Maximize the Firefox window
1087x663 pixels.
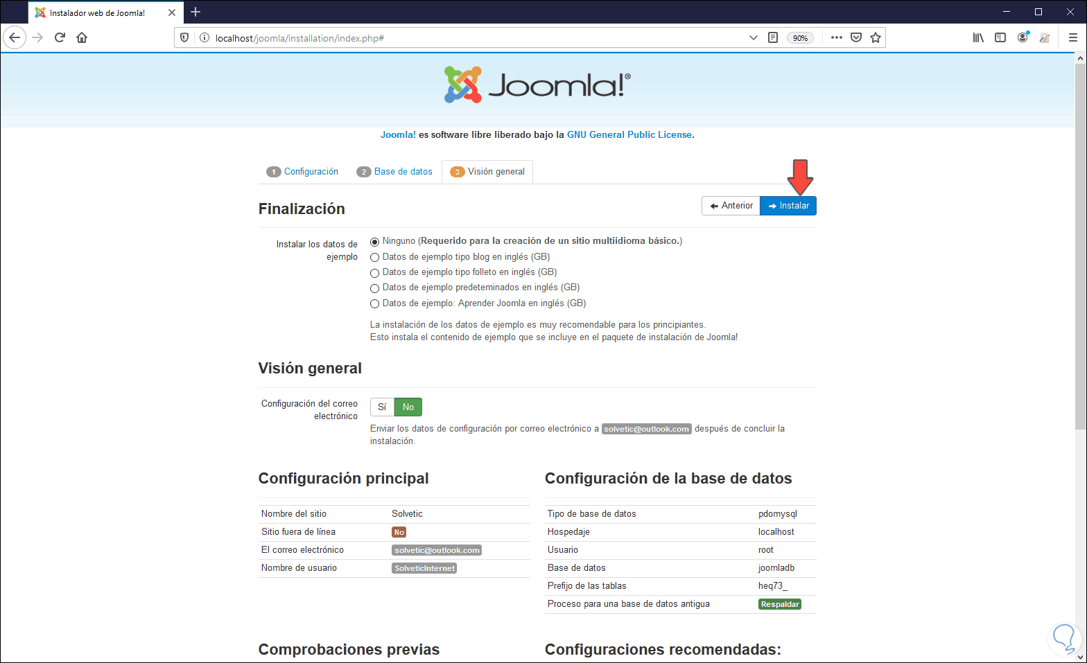pos(1038,12)
